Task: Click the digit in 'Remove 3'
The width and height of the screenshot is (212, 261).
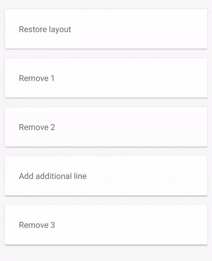Action: [52, 225]
